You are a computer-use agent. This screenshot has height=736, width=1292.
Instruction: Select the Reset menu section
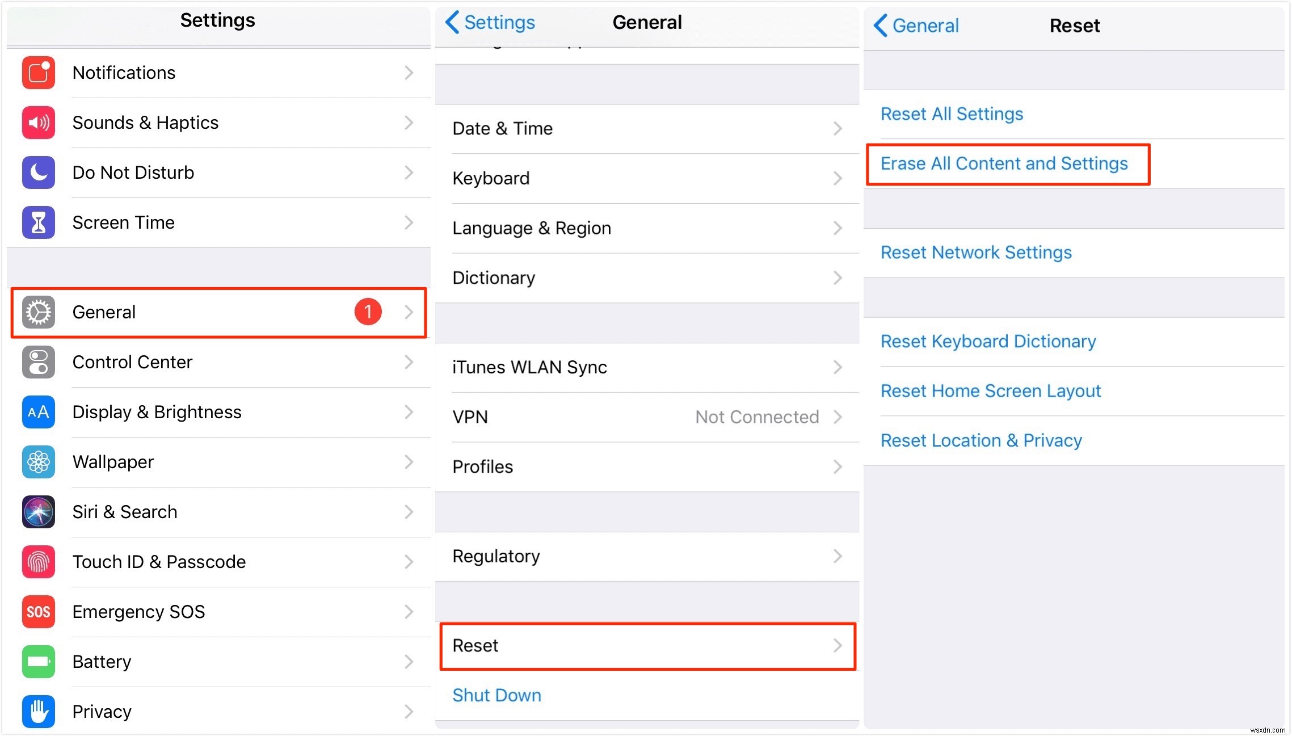point(646,645)
